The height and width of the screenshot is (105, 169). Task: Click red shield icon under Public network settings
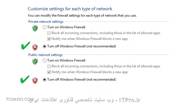coord(35,81)
